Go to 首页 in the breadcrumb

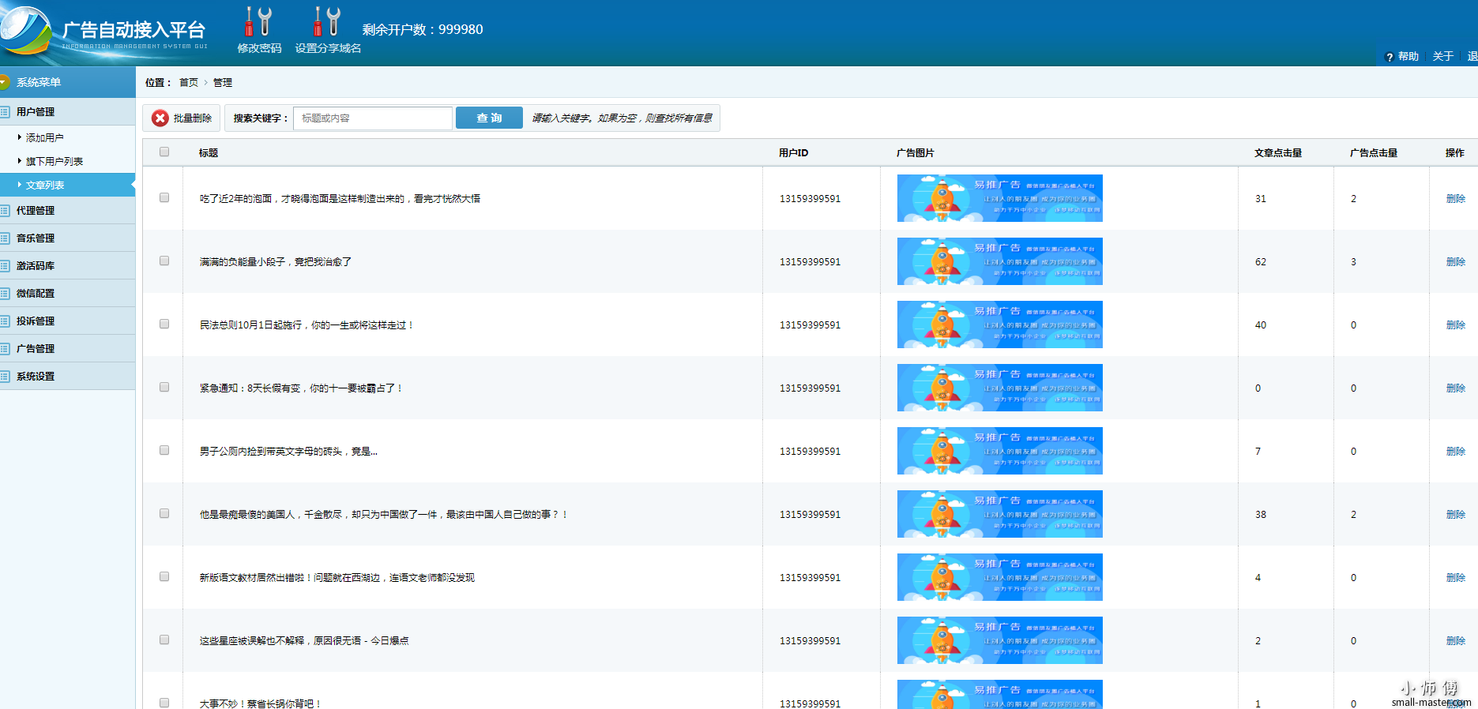point(189,82)
